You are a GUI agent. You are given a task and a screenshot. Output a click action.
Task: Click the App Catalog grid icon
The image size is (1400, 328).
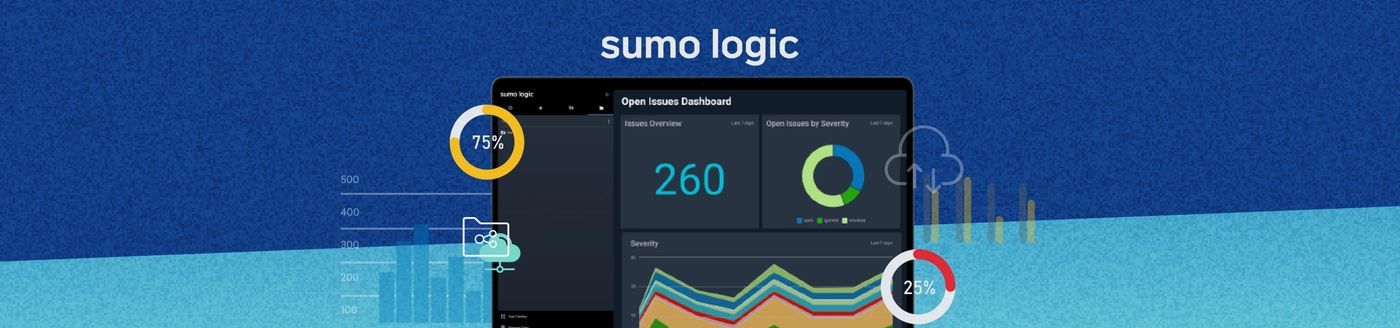pos(503,317)
